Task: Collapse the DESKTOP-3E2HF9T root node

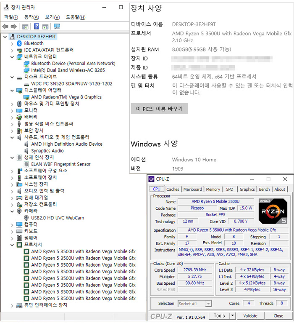Action: 5,37
